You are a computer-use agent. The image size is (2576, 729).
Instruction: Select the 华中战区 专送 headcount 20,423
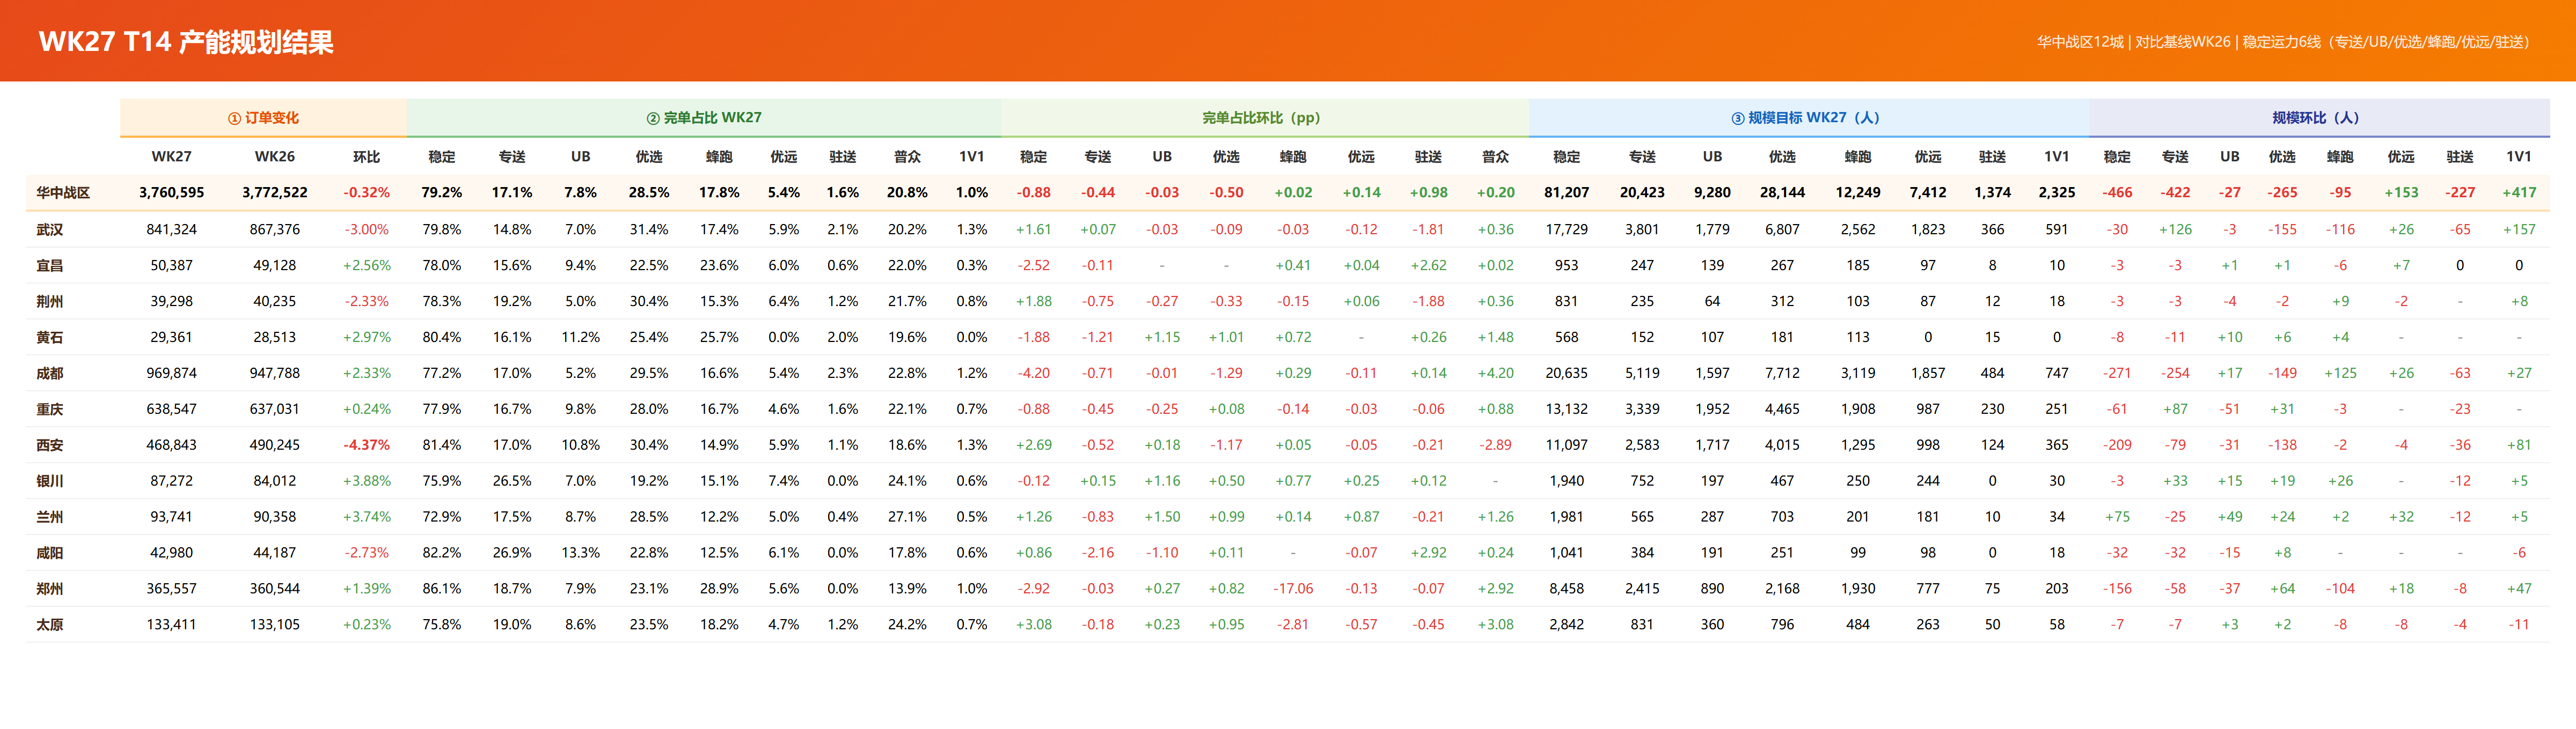(1642, 193)
